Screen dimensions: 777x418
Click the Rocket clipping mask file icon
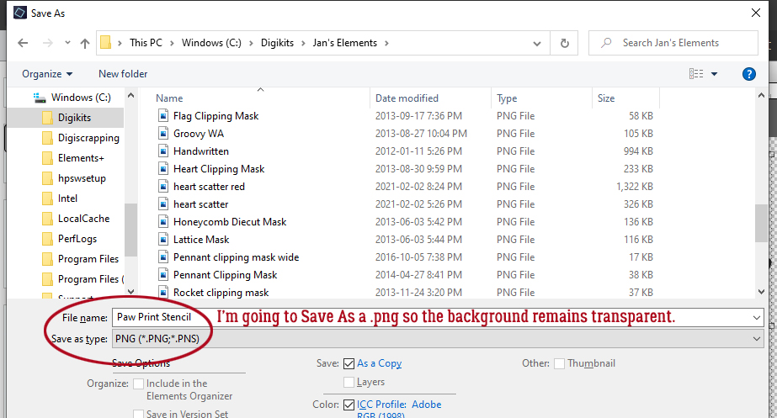(x=163, y=292)
